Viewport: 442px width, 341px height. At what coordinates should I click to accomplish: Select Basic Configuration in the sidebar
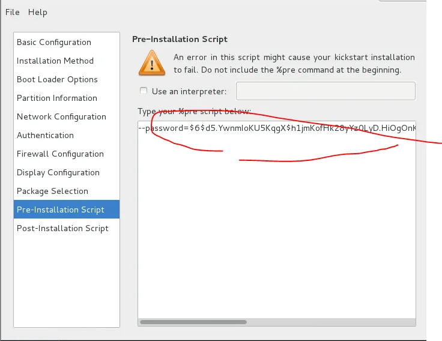[x=54, y=42]
